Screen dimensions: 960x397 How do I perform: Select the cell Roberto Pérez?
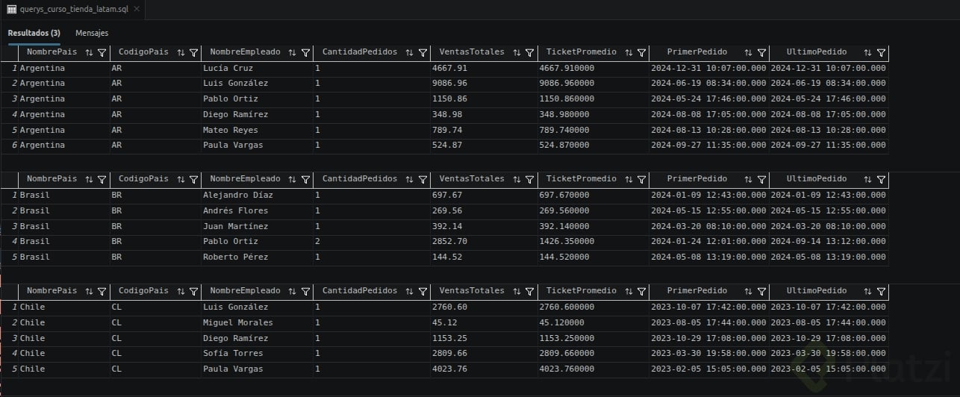(256, 257)
